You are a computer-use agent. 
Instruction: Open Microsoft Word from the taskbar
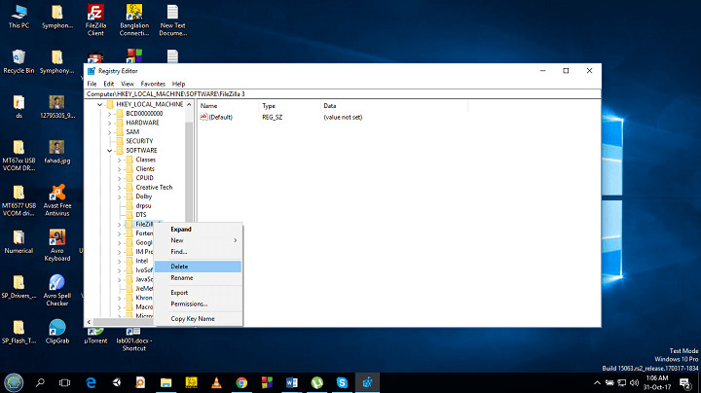291,382
